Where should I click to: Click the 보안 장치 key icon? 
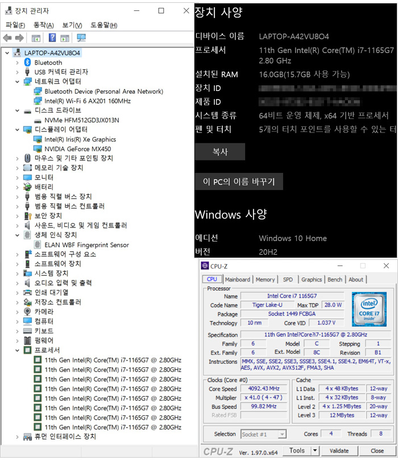tap(27, 216)
